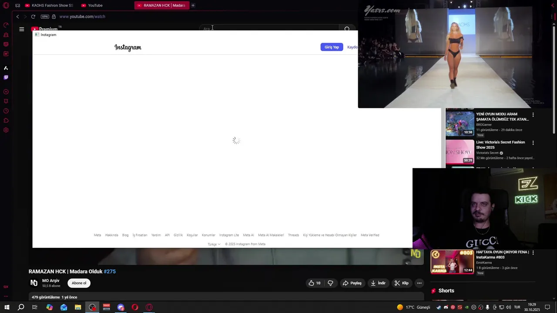The width and height of the screenshot is (557, 313).
Task: Open the Pinboards pin icon in sidebar
Action: [x=6, y=101]
